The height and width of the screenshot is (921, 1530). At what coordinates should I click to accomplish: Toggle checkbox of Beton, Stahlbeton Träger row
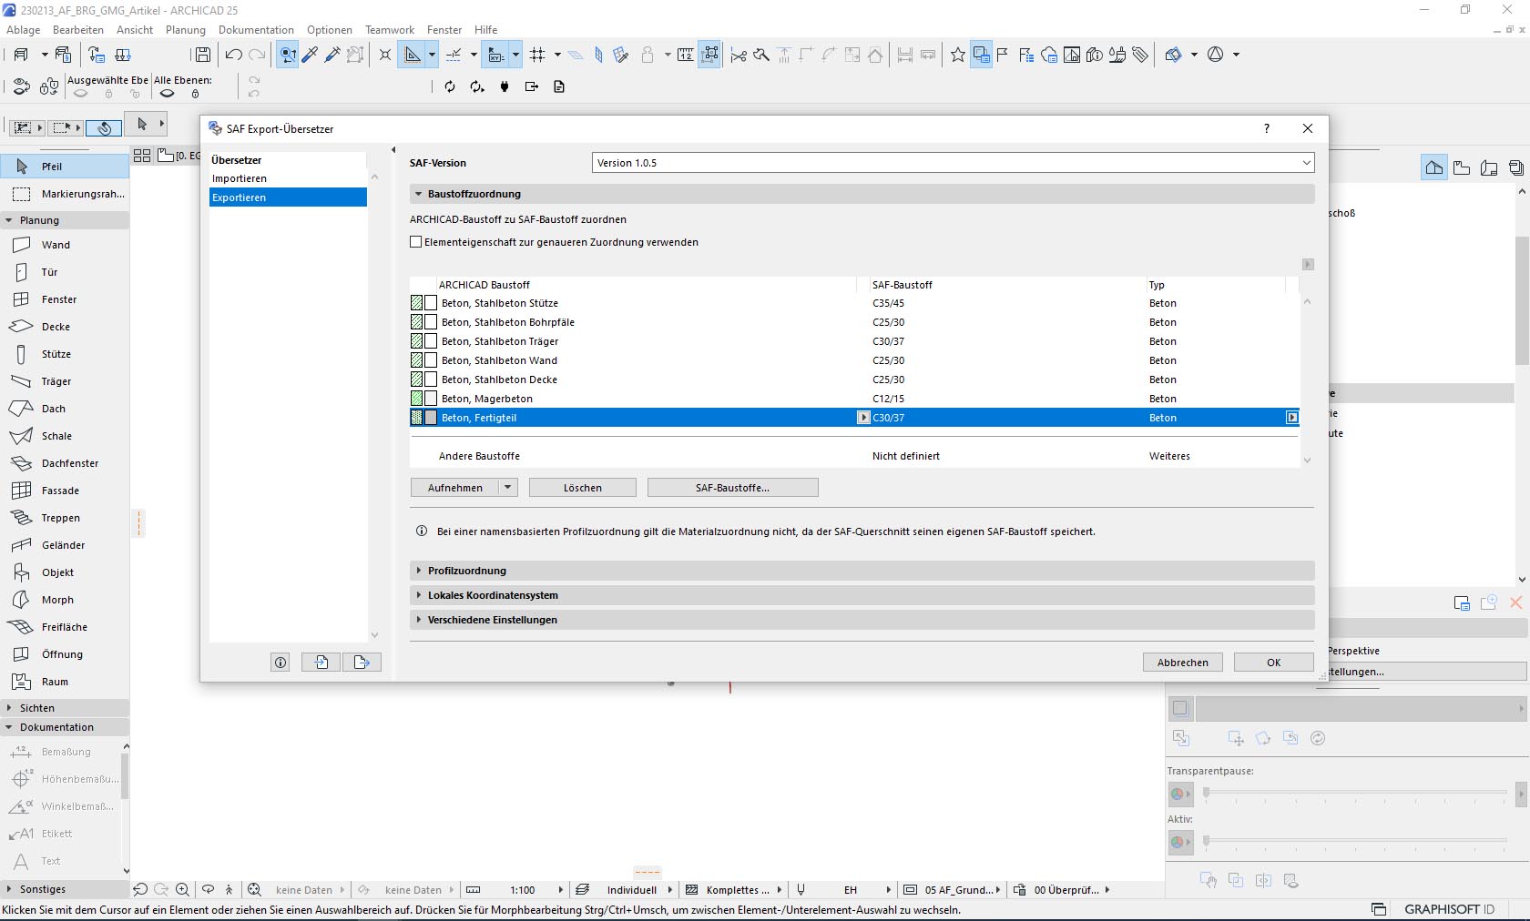pyautogui.click(x=431, y=341)
